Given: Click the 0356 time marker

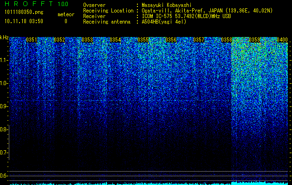Looking at the screenshot, I should [x=171, y=40].
